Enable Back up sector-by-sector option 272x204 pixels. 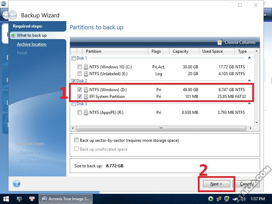(x=76, y=140)
